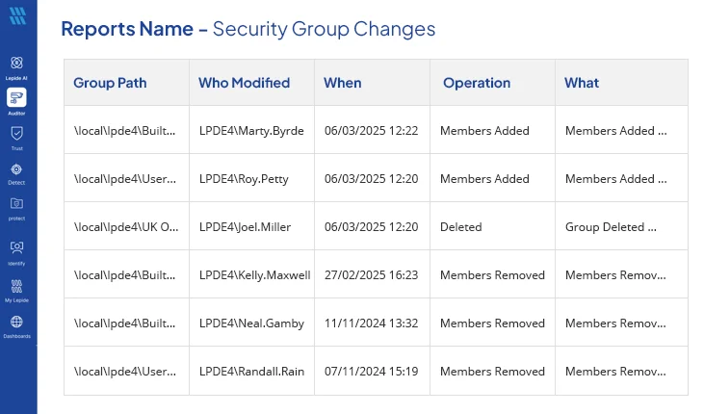Select the Deleted operation cell
This screenshot has height=414, width=704.
tap(461, 227)
